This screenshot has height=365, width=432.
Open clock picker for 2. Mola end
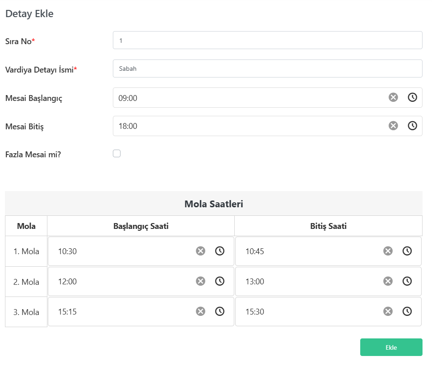tap(407, 281)
